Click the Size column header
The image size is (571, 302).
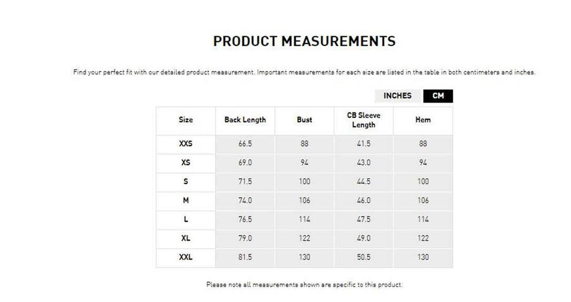(x=186, y=120)
